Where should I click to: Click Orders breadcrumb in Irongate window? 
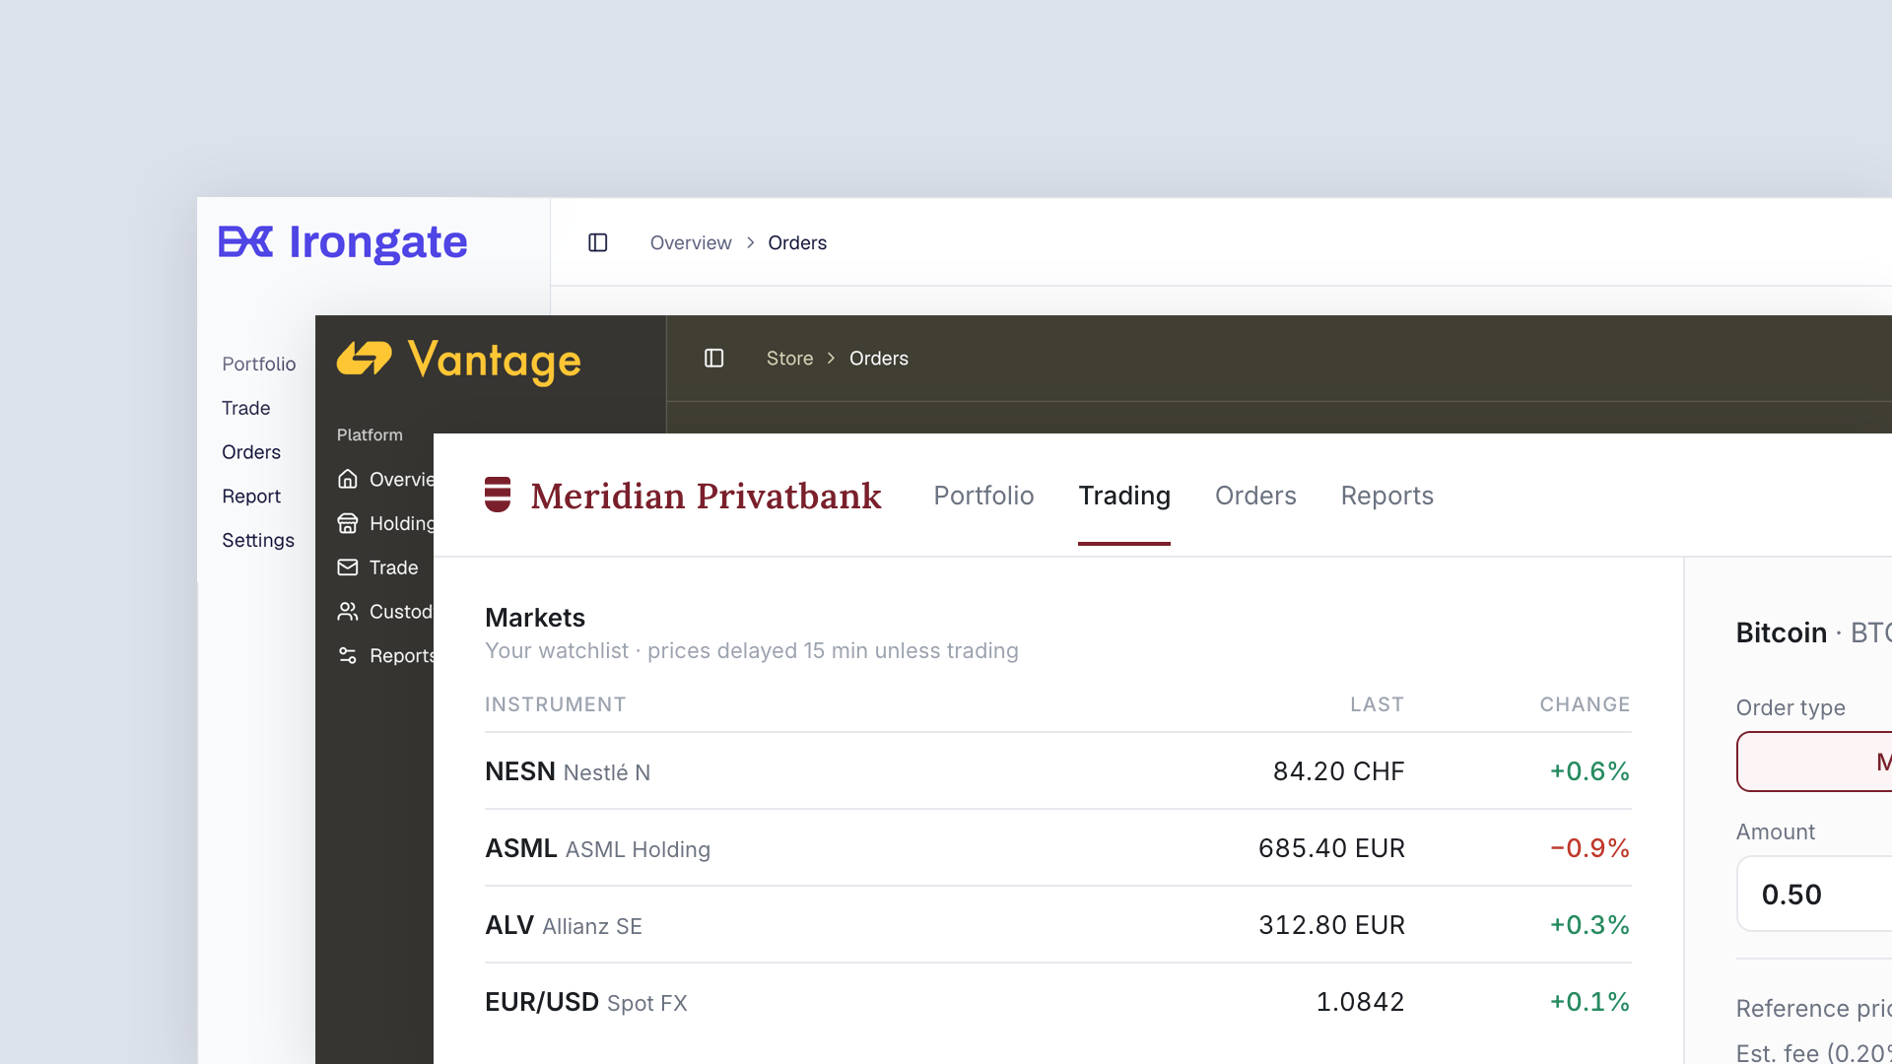[797, 242]
